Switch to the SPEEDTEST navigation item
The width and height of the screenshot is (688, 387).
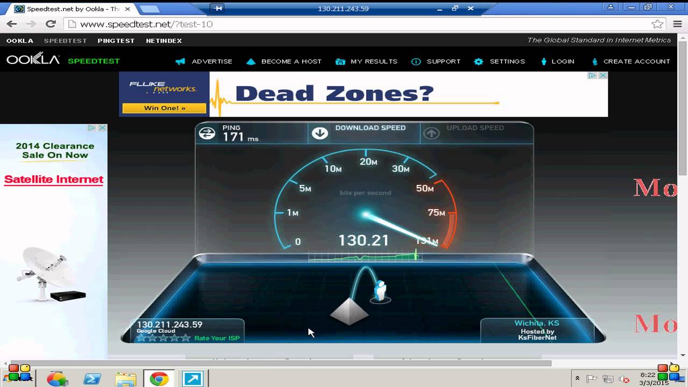(65, 41)
